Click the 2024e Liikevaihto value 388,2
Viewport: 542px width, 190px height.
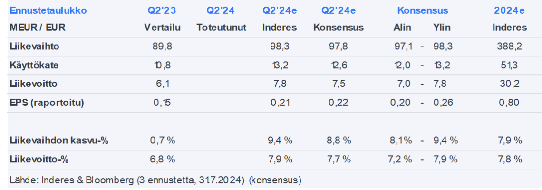(x=509, y=47)
